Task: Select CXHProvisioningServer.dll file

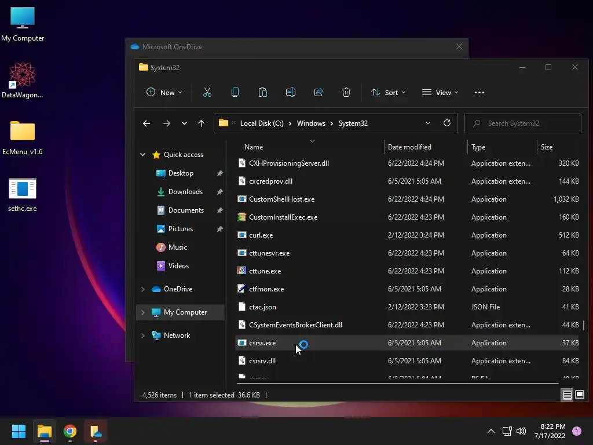Action: tap(407, 163)
